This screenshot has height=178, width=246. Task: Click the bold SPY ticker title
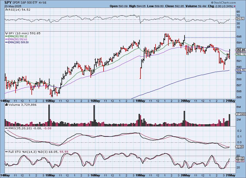pyautogui.click(x=8, y=2)
